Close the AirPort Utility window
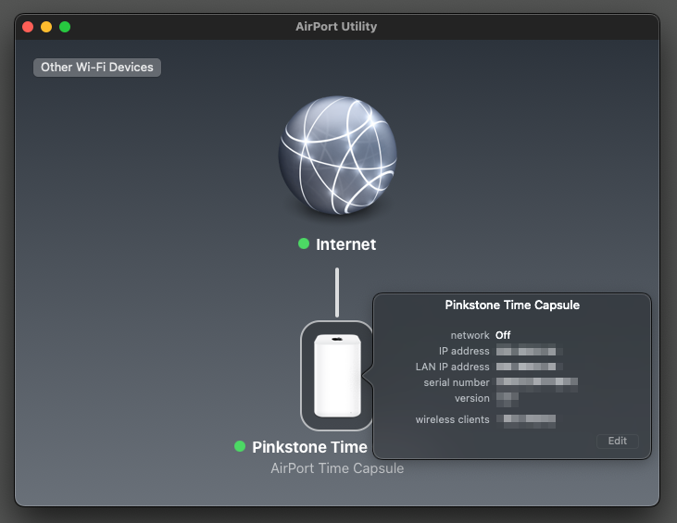Screen dimensions: 677x523 pos(28,27)
